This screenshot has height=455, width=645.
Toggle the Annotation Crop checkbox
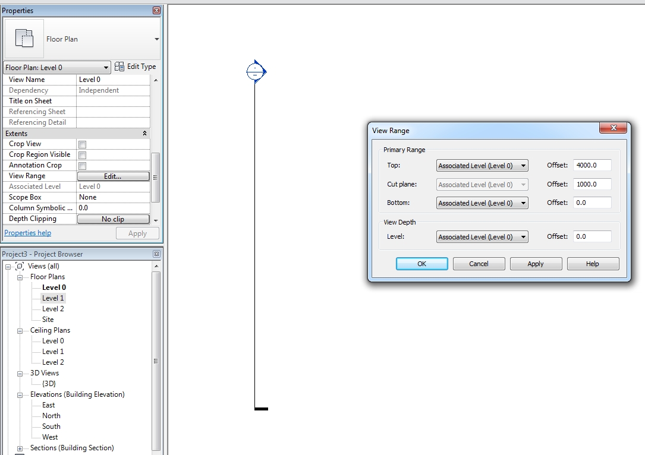pyautogui.click(x=82, y=166)
